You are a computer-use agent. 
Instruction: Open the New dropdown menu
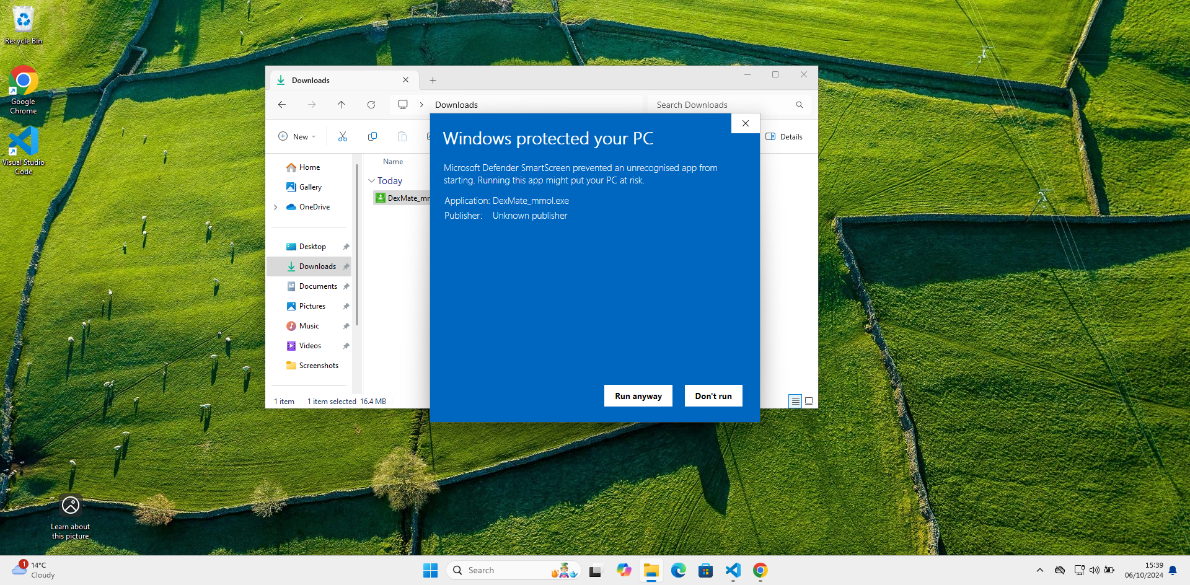tap(297, 136)
